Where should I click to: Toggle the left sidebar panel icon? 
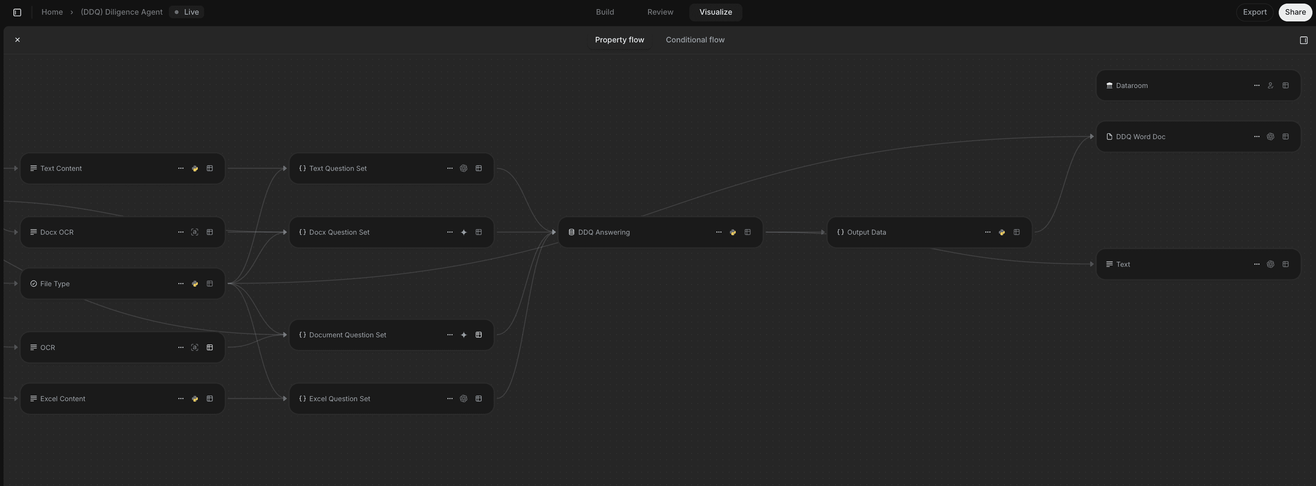tap(17, 12)
